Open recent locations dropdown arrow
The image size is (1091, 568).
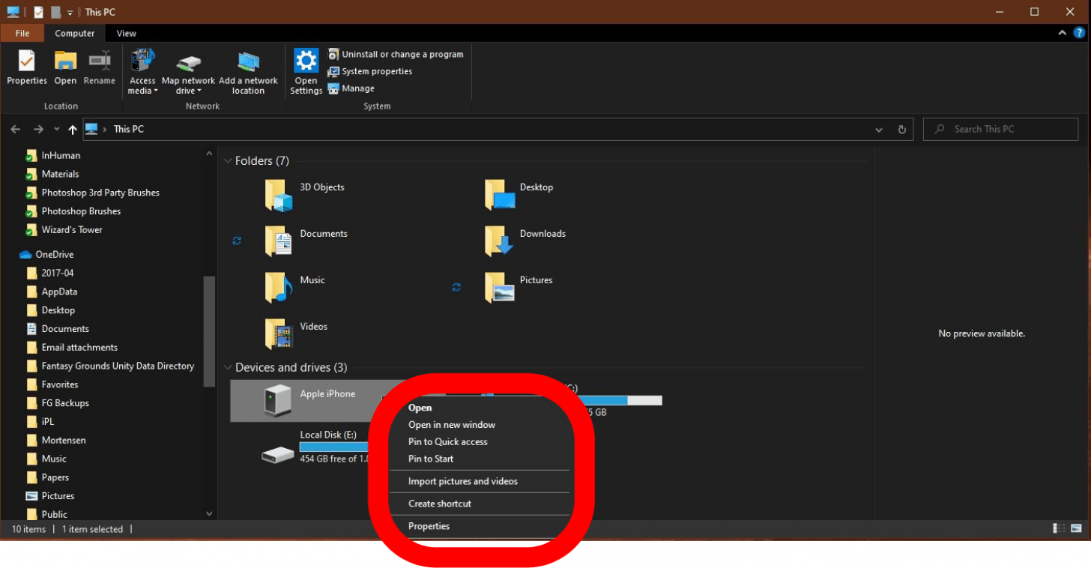[56, 129]
